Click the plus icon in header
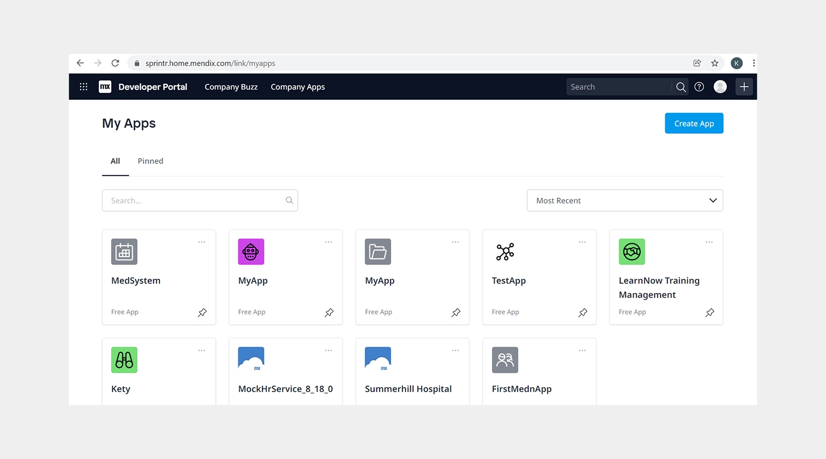 tap(744, 87)
